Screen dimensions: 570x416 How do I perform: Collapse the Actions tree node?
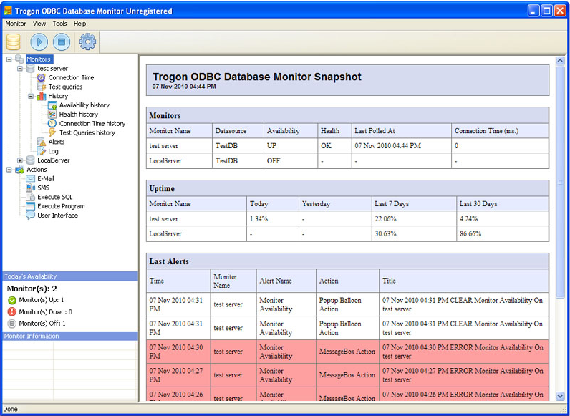click(x=9, y=170)
